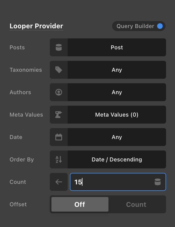This screenshot has width=175, height=227.
Task: Open the Date filter set to Any
Action: (x=117, y=137)
